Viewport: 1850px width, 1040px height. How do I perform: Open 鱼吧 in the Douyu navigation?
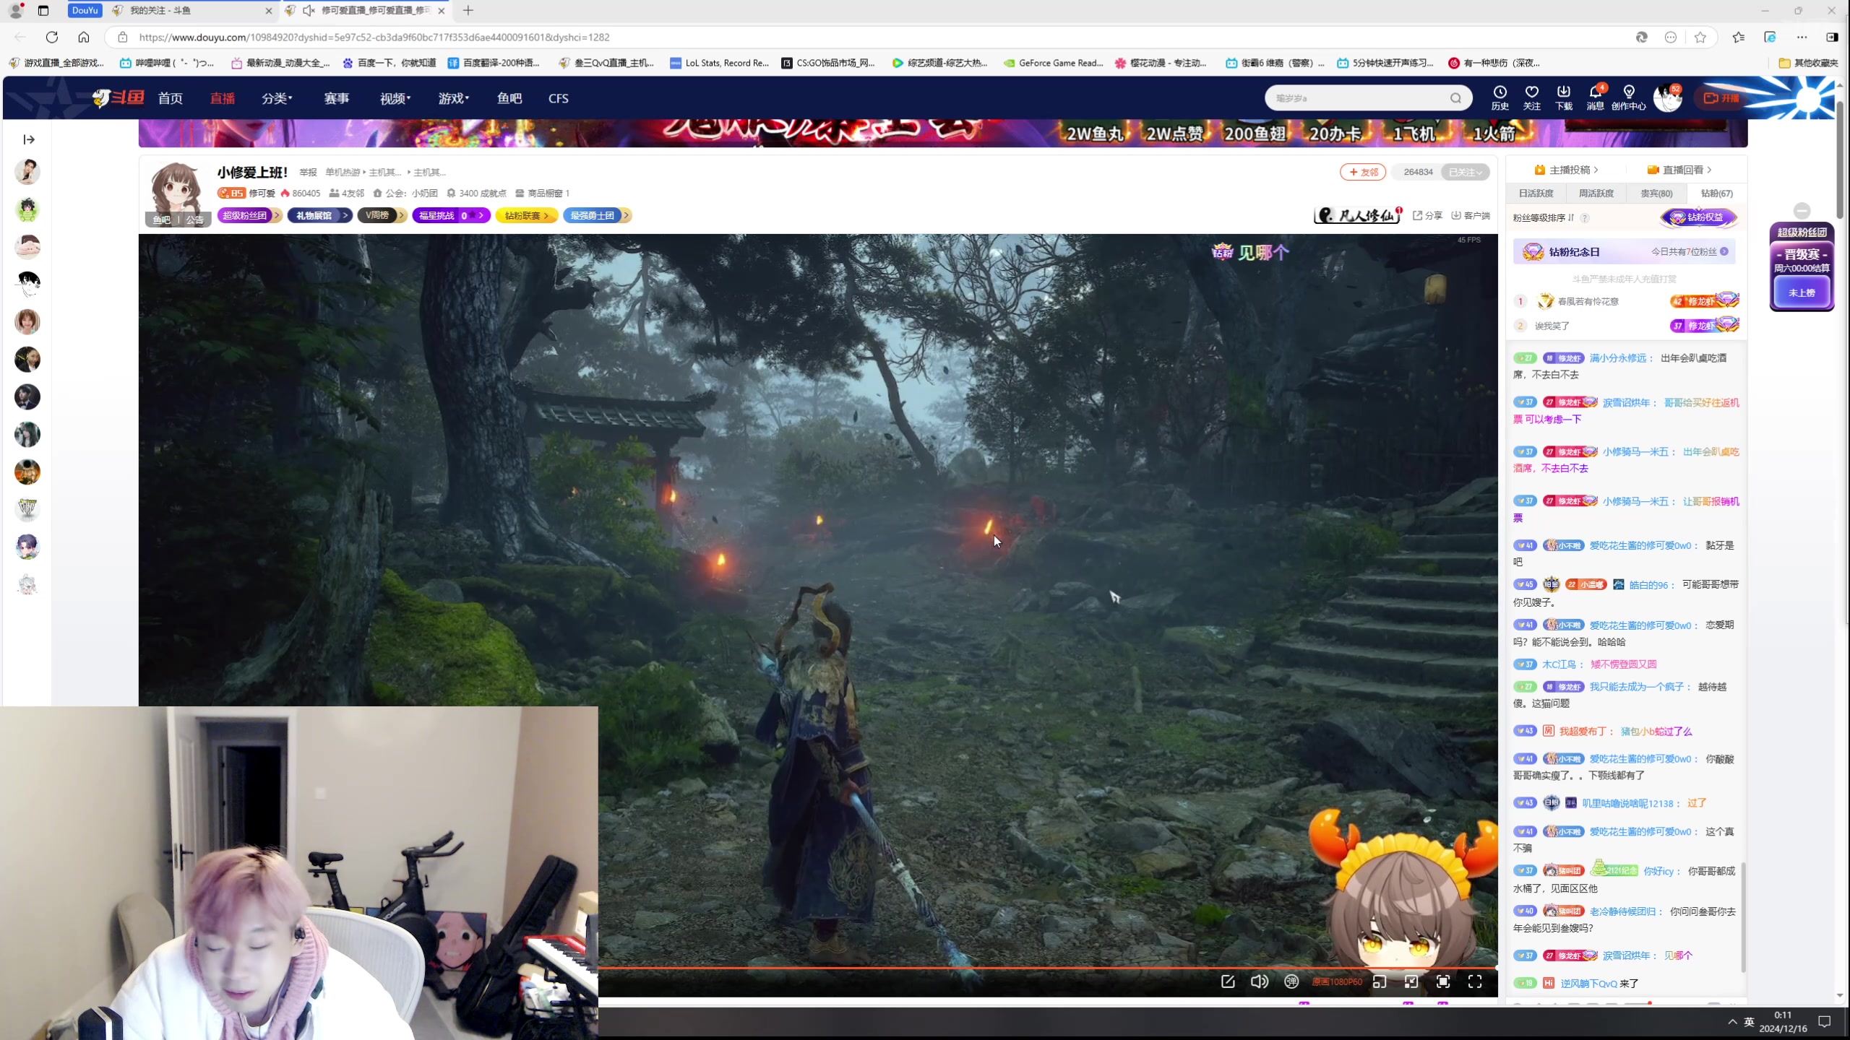509,98
